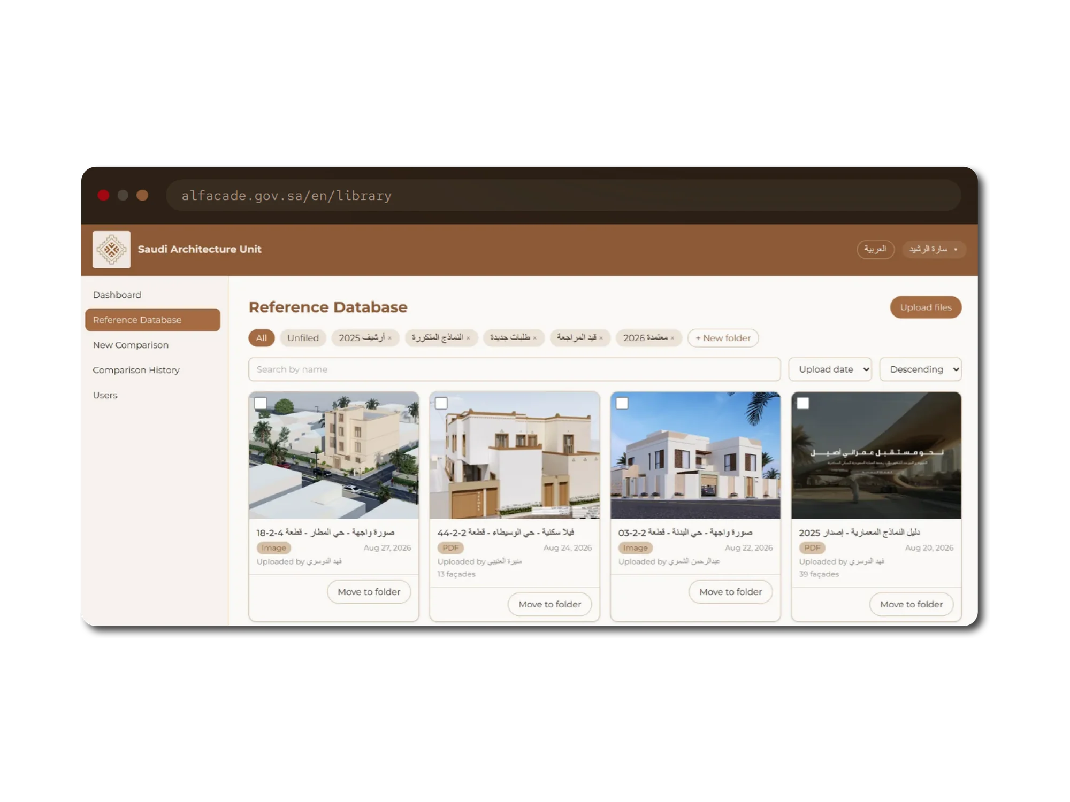Open Reference Database in sidebar
This screenshot has width=1070, height=802.
tap(152, 320)
